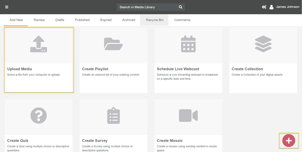Click the Upload Media upload icon
The height and width of the screenshot is (152, 302).
pos(38,44)
